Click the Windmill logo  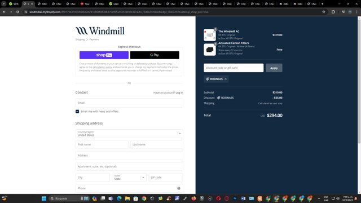point(100,31)
